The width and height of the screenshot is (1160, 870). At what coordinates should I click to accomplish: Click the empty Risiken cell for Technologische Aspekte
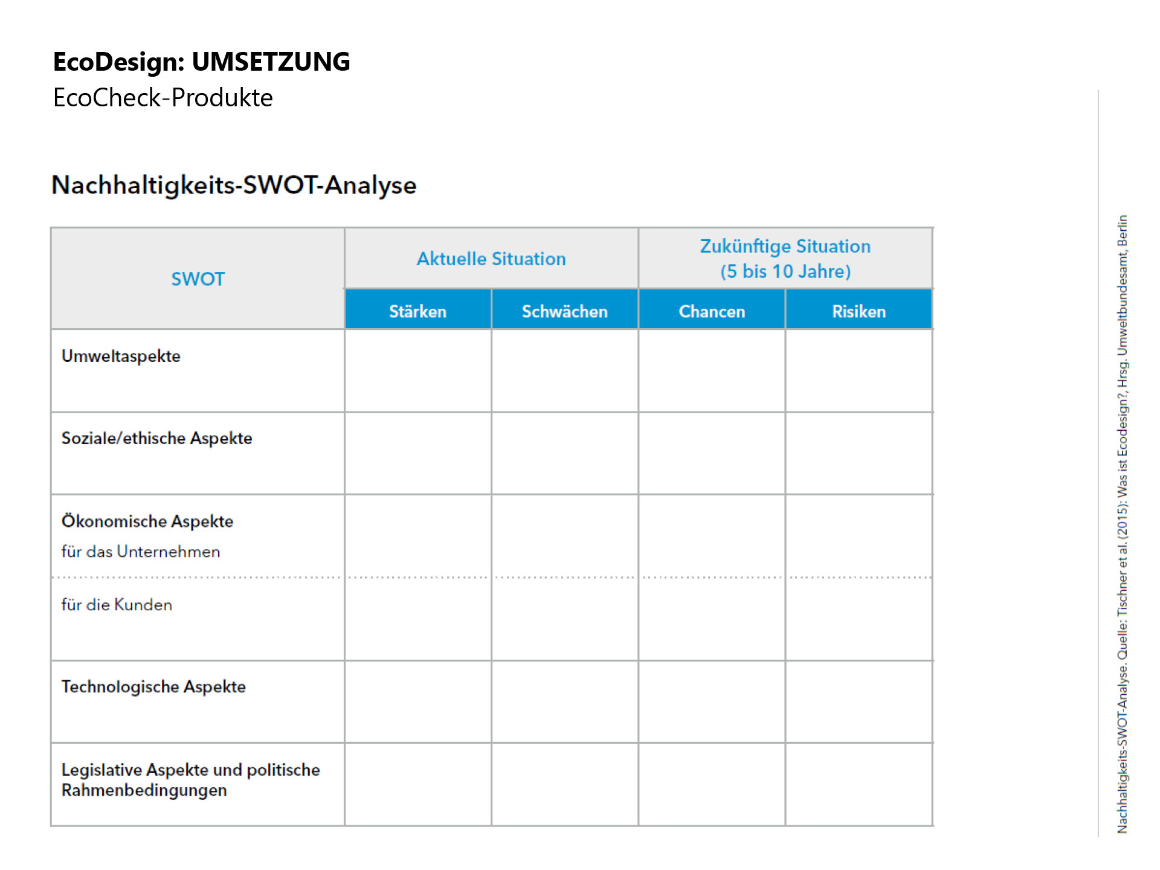(859, 701)
